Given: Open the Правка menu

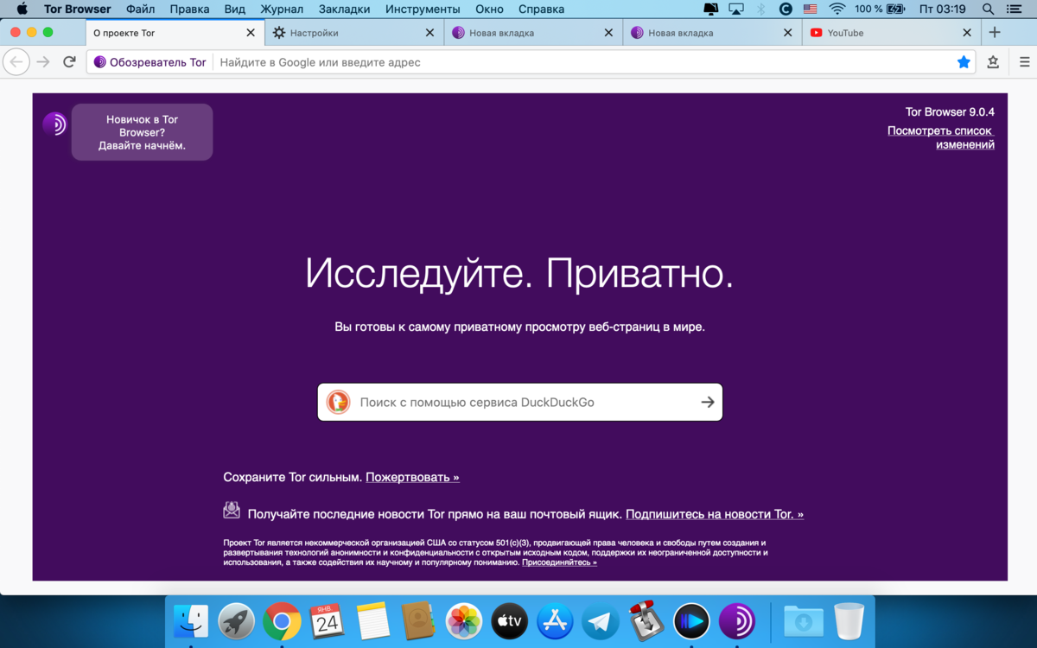Looking at the screenshot, I should (190, 10).
